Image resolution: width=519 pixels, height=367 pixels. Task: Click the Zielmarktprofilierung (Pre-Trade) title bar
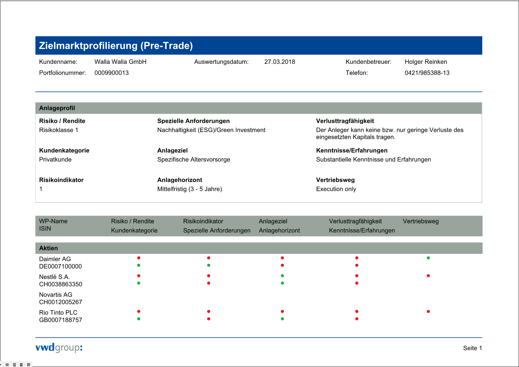(116, 45)
